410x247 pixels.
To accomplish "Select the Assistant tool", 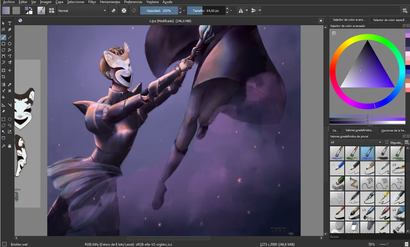I will pos(4,105).
